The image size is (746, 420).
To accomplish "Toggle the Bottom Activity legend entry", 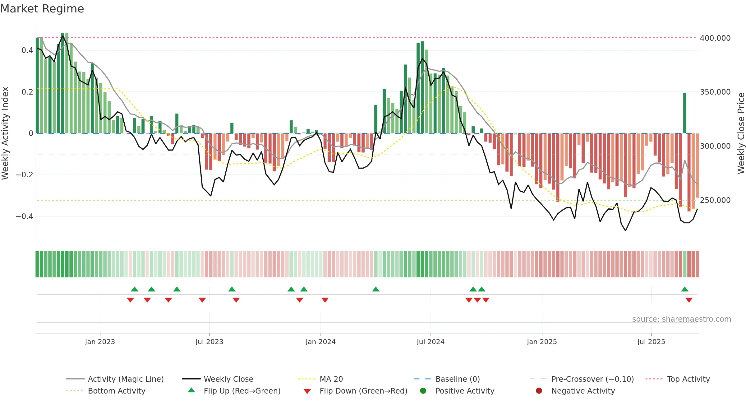I will pos(106,391).
